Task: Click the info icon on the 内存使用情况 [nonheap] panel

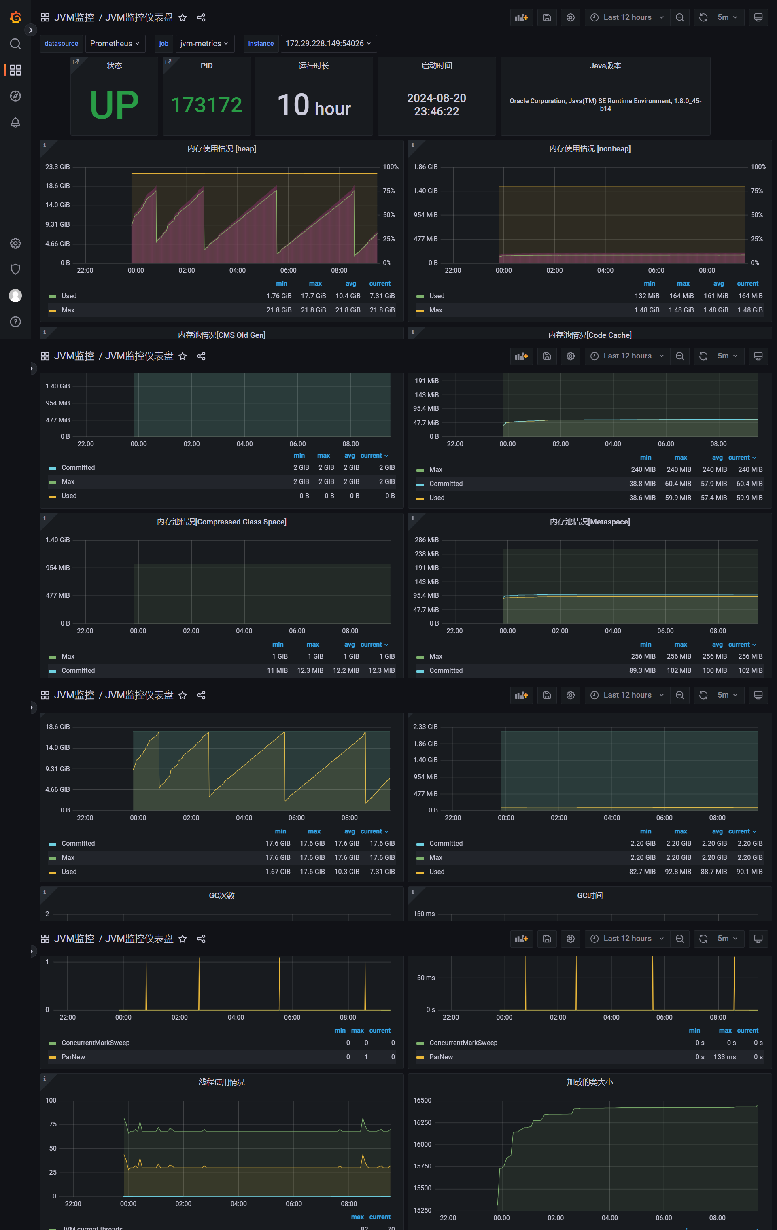Action: tap(412, 145)
